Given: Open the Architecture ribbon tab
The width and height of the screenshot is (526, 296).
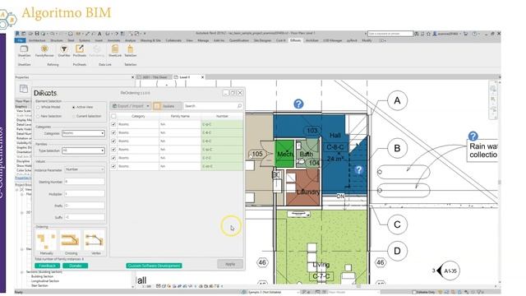Looking at the screenshot, I should click(x=37, y=40).
